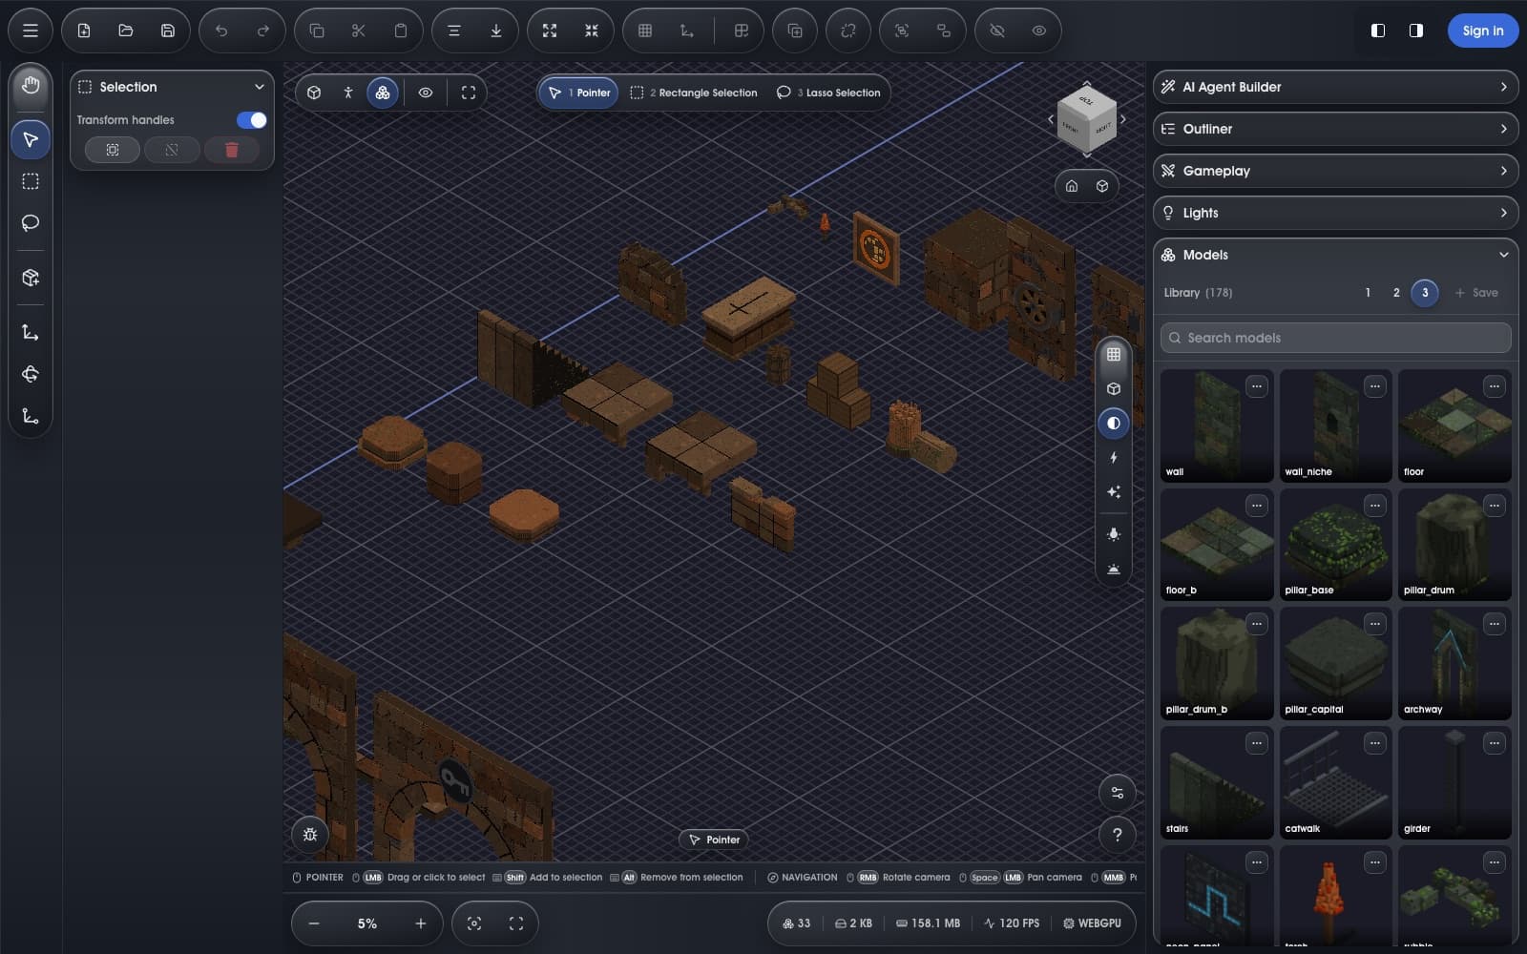Click the sparkle effects icon in side strip

(x=1114, y=492)
